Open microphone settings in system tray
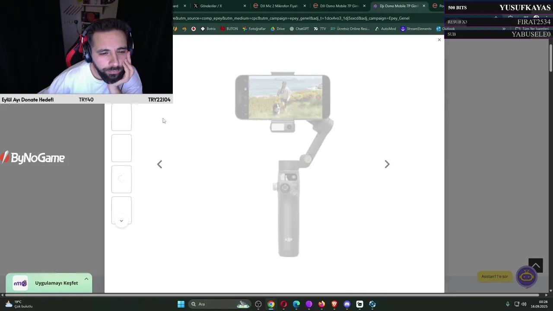Image resolution: width=553 pixels, height=311 pixels. pos(508,304)
